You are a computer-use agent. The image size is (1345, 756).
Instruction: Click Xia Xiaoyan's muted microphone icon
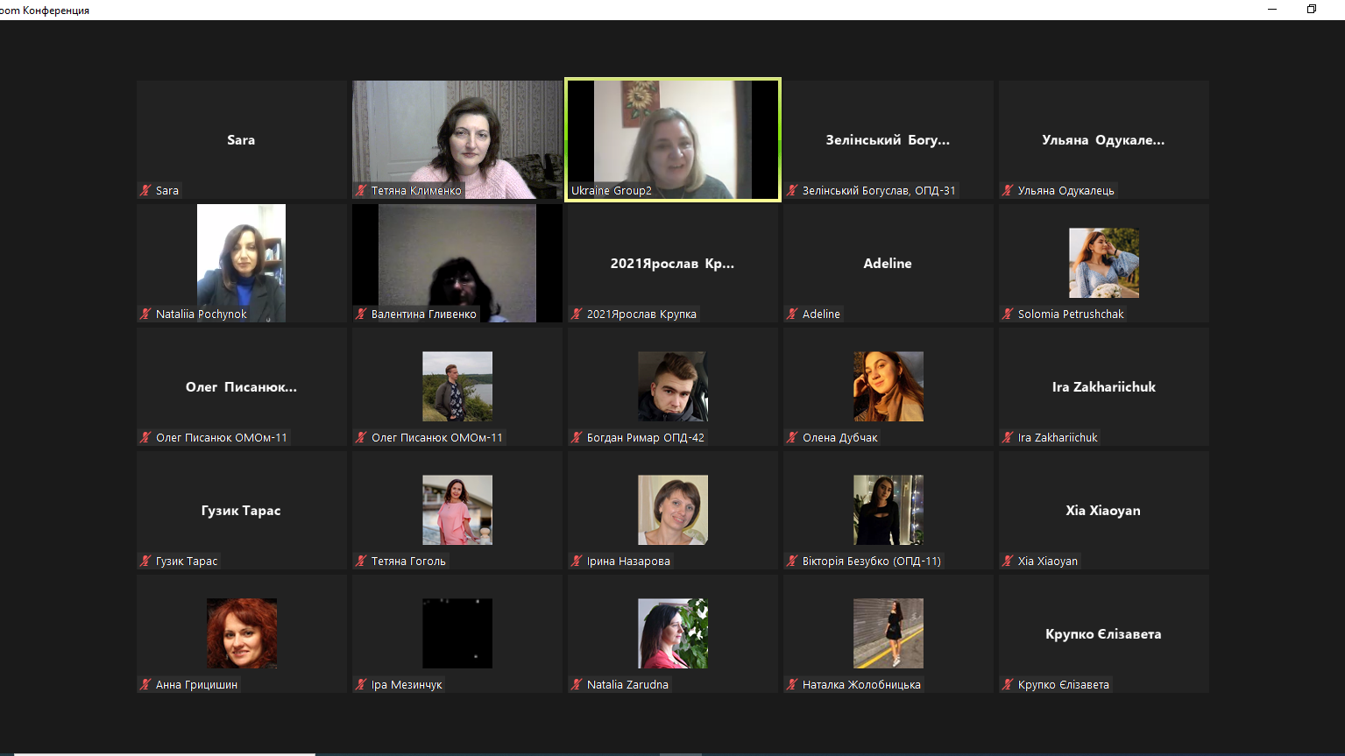click(1008, 561)
